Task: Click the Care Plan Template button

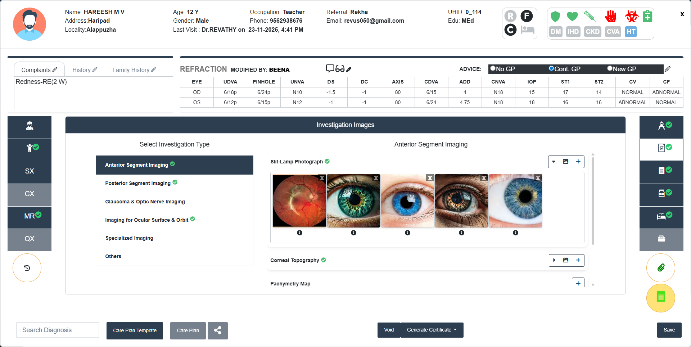Action: click(135, 330)
